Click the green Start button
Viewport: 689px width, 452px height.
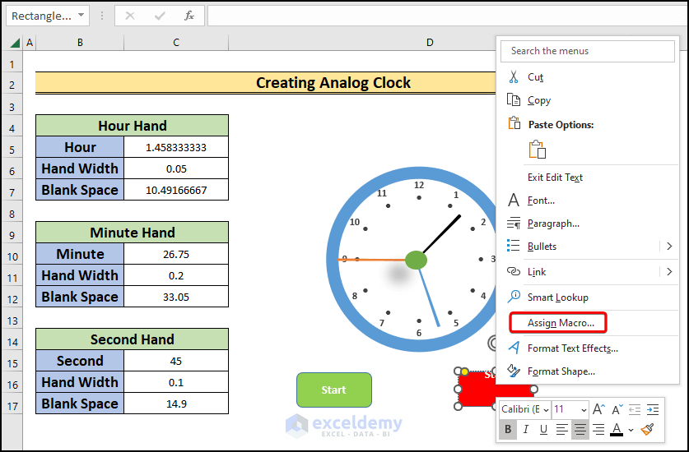click(334, 390)
